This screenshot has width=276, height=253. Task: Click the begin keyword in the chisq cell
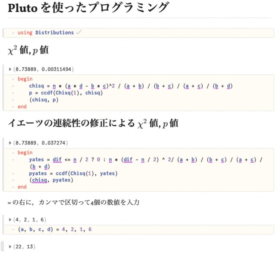25,79
